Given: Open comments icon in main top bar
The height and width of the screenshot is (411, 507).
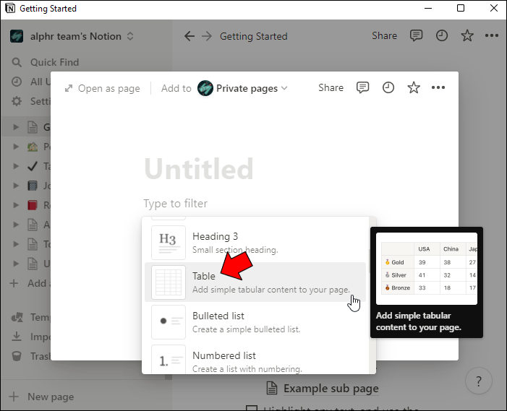Looking at the screenshot, I should coord(416,35).
